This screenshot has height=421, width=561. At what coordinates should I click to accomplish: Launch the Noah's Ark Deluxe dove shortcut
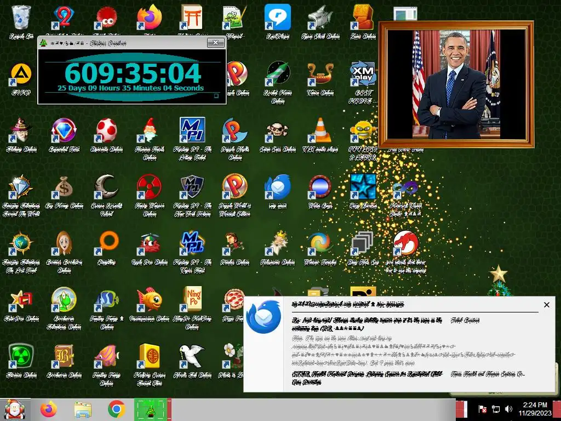point(192,356)
